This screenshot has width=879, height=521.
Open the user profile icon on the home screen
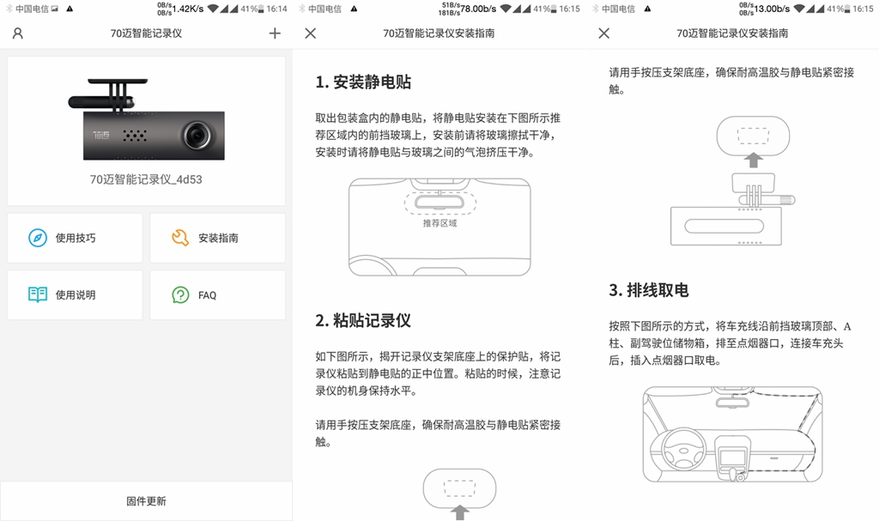tap(18, 33)
